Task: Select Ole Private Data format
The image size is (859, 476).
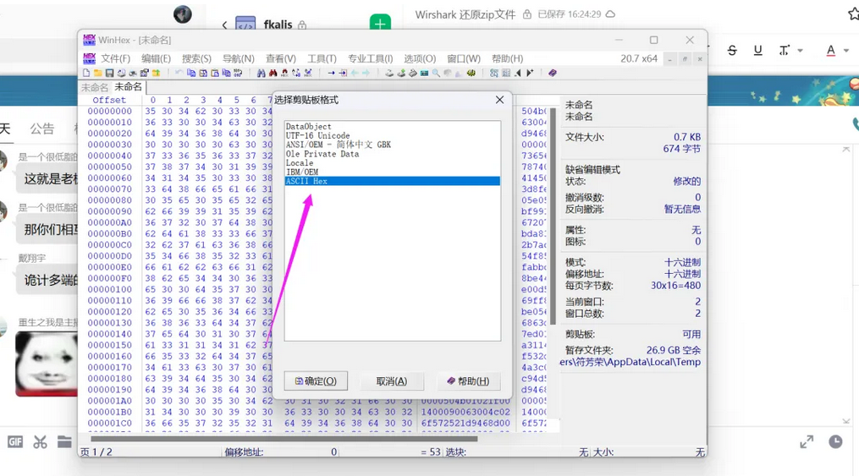Action: tap(392, 154)
